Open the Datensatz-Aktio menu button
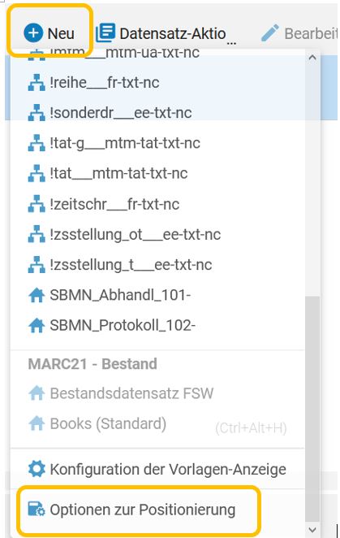This screenshot has width=340, height=538. (x=166, y=33)
